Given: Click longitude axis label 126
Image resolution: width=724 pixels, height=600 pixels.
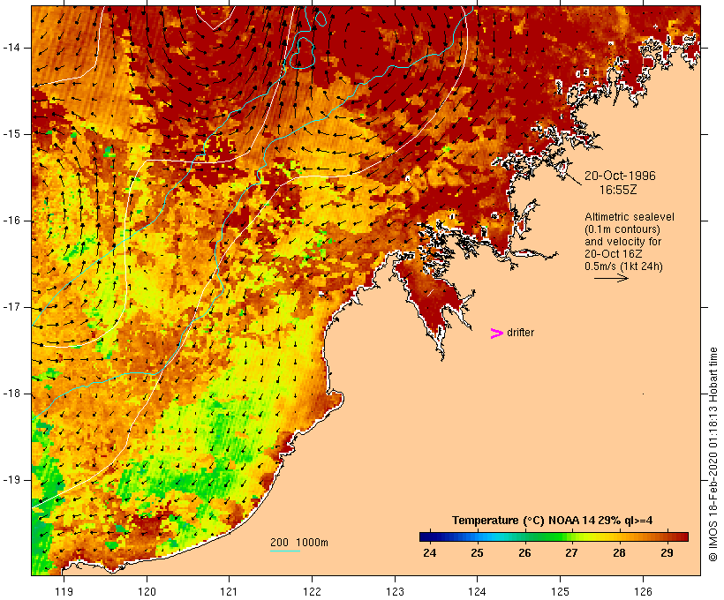Looking at the screenshot, I should [643, 591].
